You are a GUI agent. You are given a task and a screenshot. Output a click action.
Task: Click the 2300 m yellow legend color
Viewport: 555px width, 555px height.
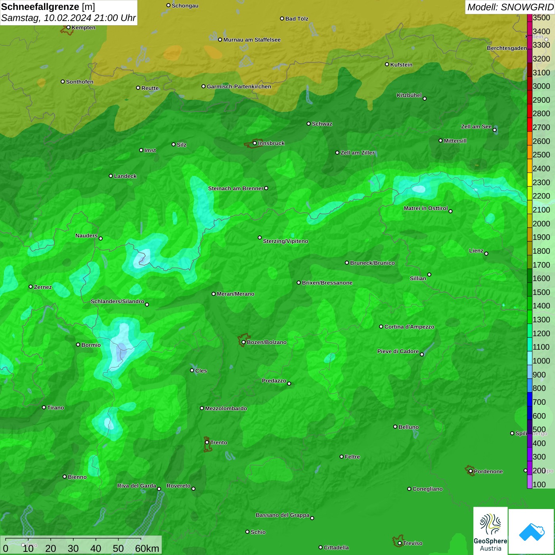pos(529,179)
